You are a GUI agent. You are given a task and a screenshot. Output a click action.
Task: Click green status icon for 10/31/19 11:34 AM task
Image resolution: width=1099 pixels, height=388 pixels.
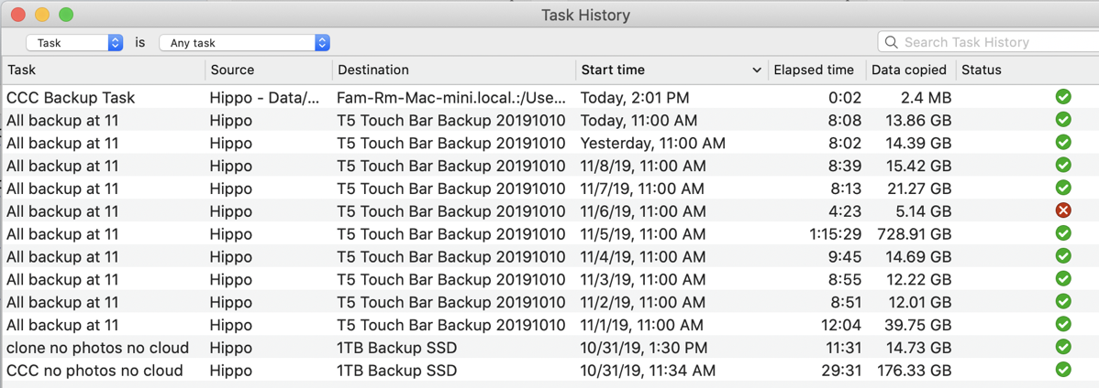pos(1063,370)
